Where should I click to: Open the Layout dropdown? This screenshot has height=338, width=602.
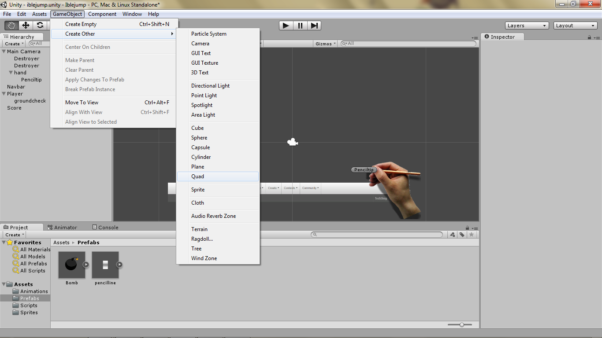point(576,26)
